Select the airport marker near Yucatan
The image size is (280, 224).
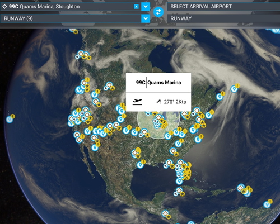point(179,190)
